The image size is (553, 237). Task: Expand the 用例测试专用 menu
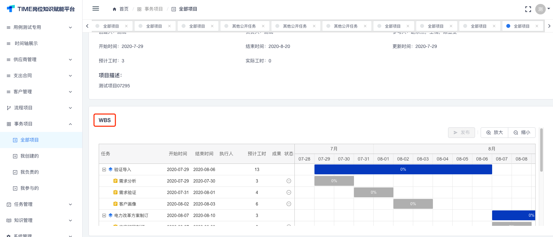[41, 27]
